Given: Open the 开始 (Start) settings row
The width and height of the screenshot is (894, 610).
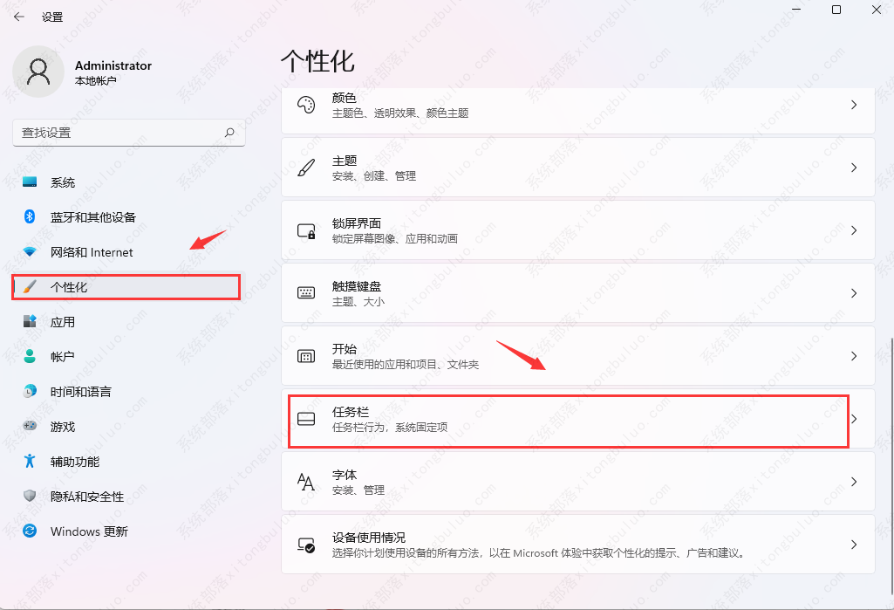Looking at the screenshot, I should click(577, 356).
